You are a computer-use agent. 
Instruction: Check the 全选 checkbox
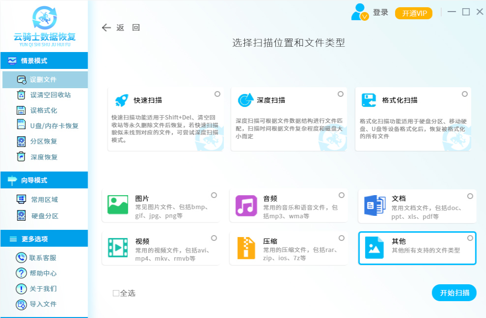tap(116, 293)
